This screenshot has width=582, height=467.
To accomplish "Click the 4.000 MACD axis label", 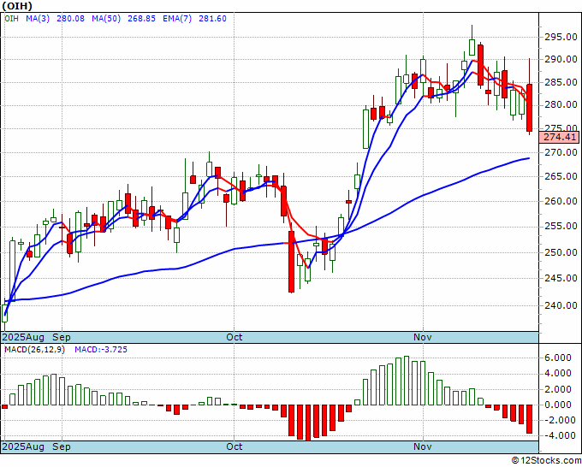I will 558,374.
